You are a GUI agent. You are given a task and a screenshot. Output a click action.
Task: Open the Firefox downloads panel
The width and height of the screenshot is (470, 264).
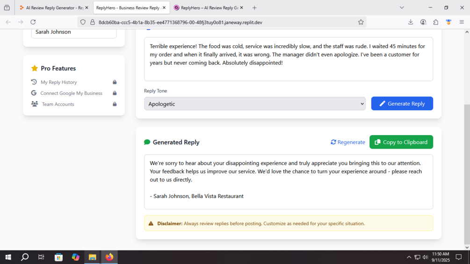tap(410, 22)
